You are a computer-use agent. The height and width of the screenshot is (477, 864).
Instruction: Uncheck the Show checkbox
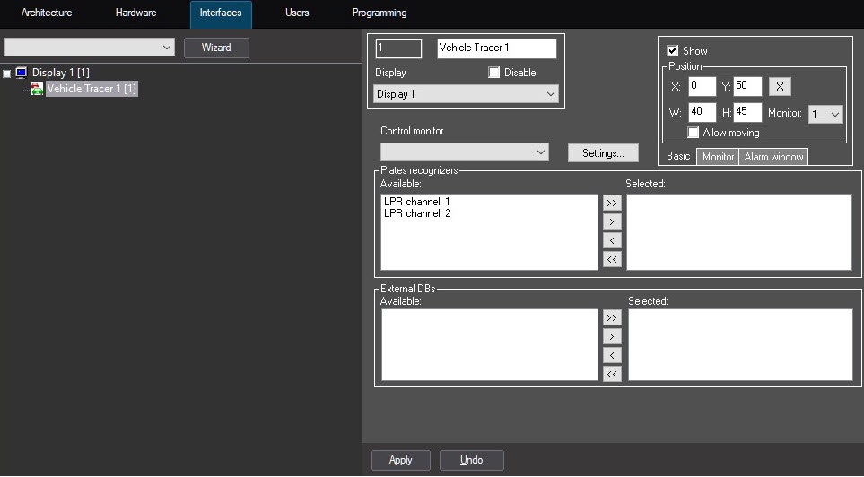pyautogui.click(x=673, y=51)
